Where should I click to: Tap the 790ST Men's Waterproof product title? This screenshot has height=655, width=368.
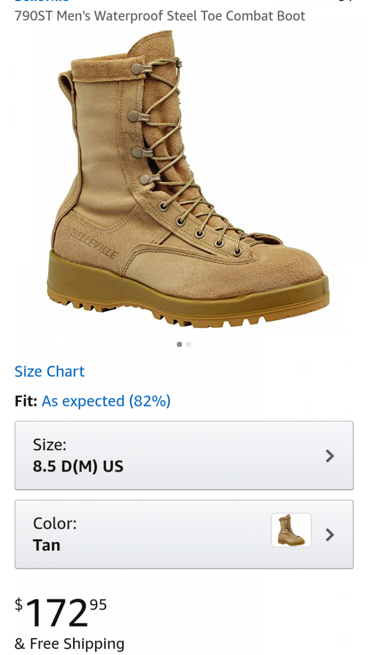[160, 16]
